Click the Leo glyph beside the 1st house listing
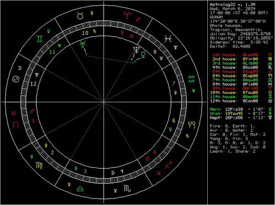The width and height of the screenshot is (275, 205). tap(270, 55)
